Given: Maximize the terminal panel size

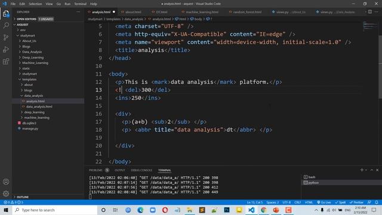Looking at the screenshot, I should click(372, 170).
